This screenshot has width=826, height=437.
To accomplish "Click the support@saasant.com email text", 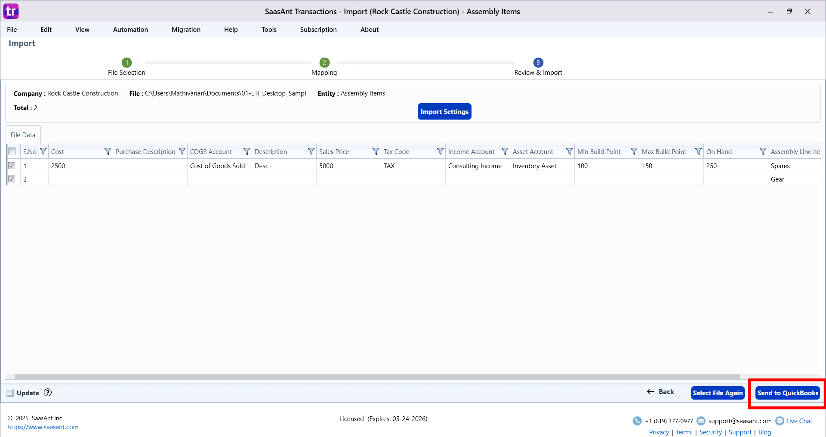I will [740, 421].
